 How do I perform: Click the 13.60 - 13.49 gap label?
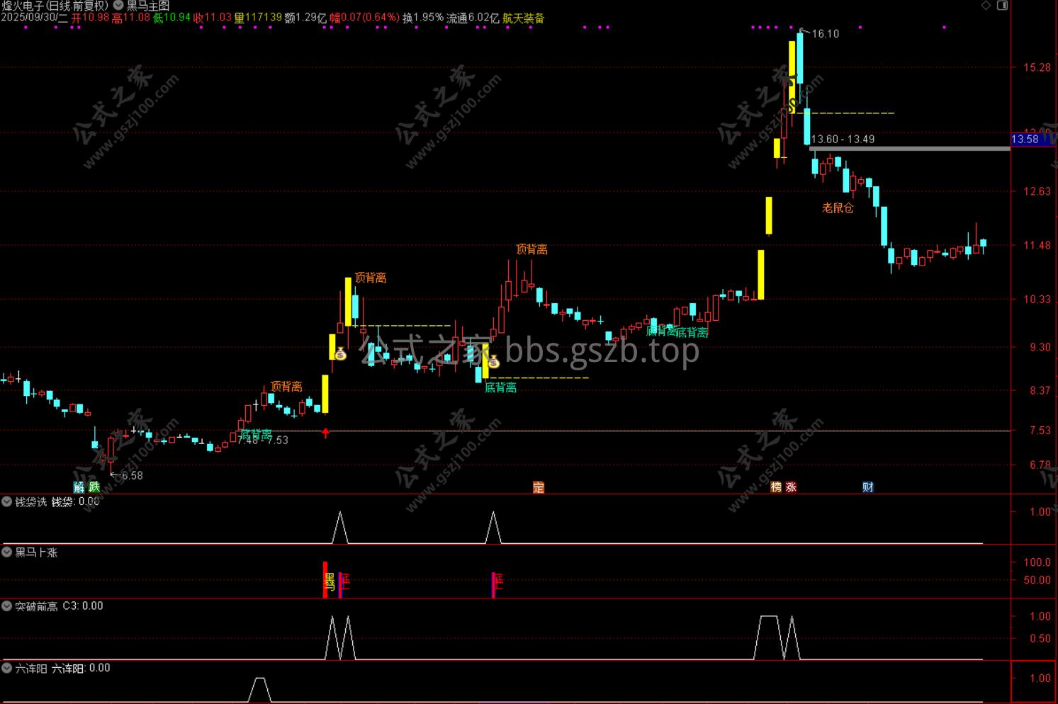(843, 139)
